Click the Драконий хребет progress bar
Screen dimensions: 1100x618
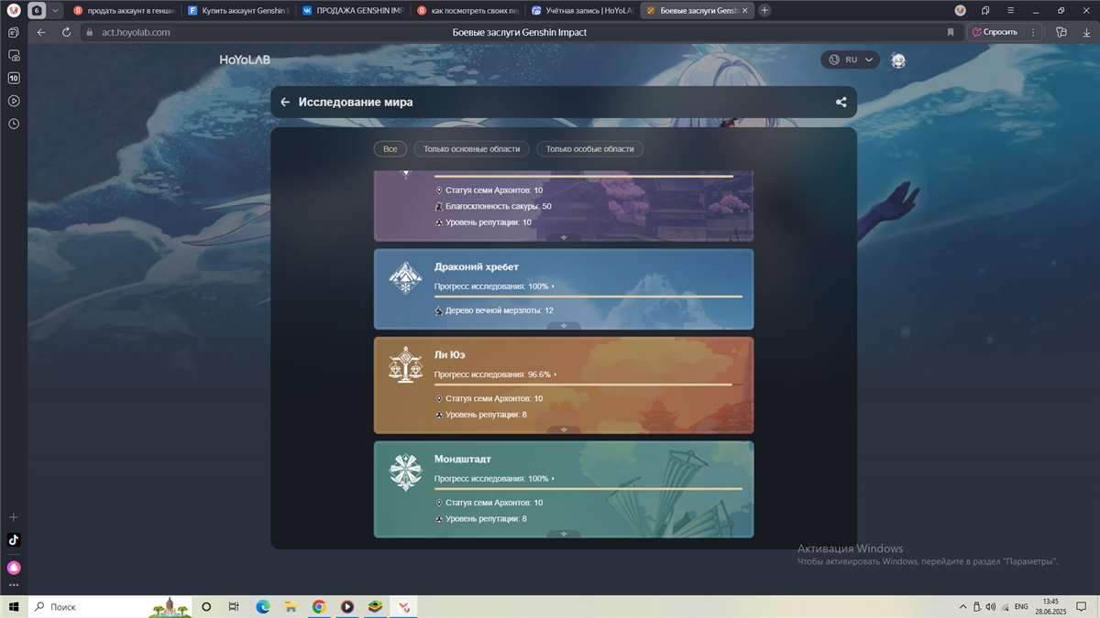coord(588,297)
